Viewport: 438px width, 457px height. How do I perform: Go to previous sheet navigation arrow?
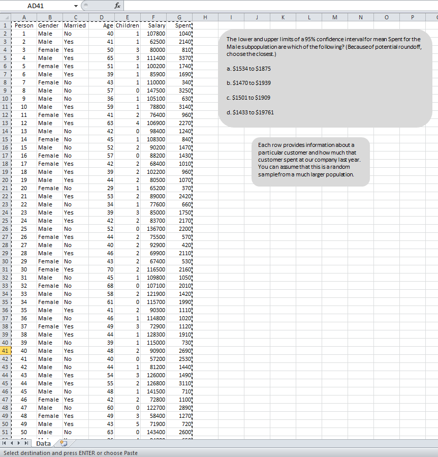click(12, 443)
